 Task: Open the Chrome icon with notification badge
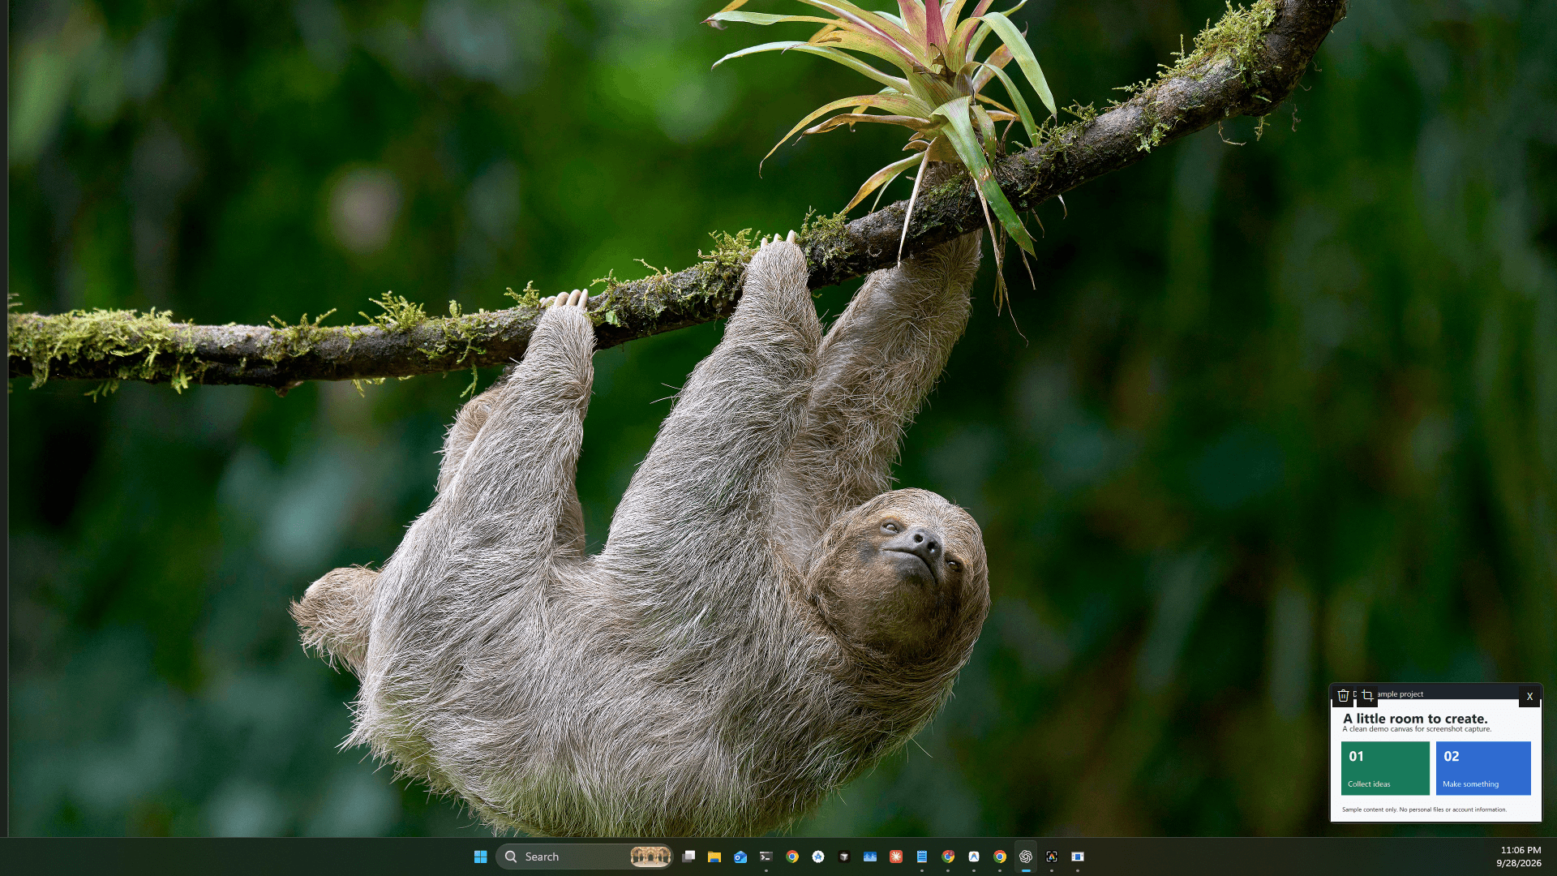(x=948, y=857)
